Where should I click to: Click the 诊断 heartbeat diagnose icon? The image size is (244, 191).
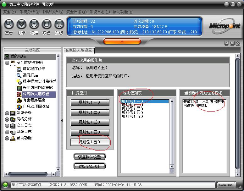[x=21, y=24]
